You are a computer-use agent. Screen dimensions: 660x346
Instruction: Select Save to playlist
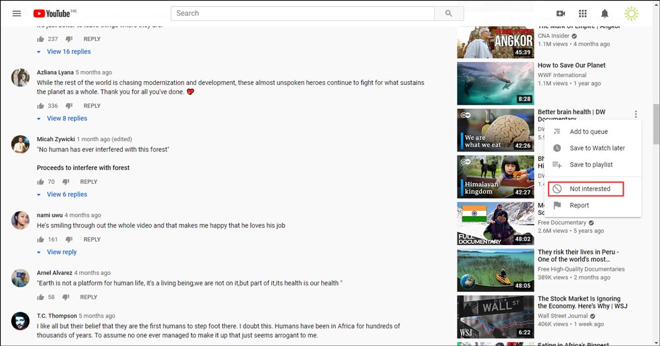[593, 164]
